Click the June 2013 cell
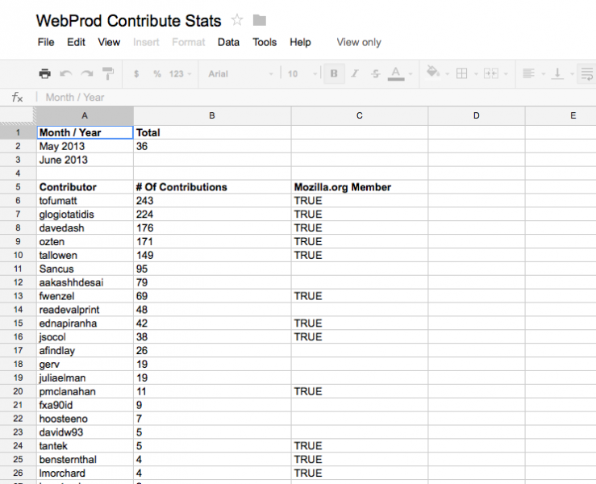Viewport: 596px width, 484px height. click(85, 160)
